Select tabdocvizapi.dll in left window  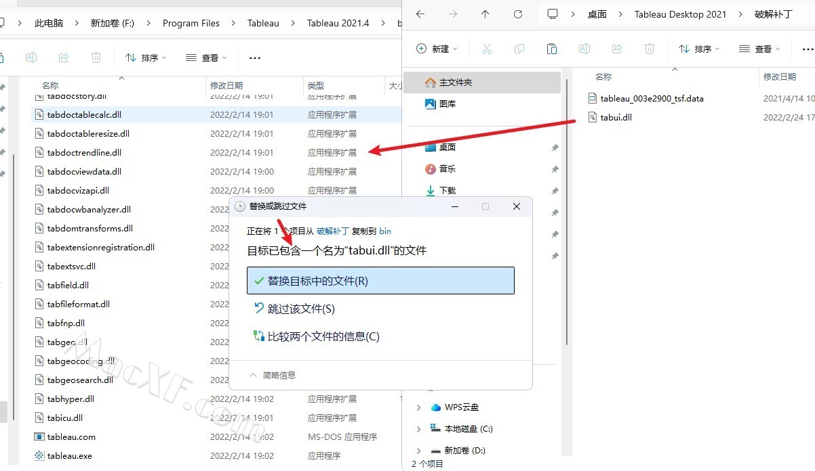78,191
